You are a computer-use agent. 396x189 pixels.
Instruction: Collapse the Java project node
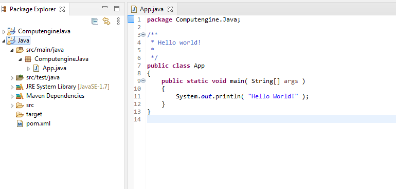point(4,41)
